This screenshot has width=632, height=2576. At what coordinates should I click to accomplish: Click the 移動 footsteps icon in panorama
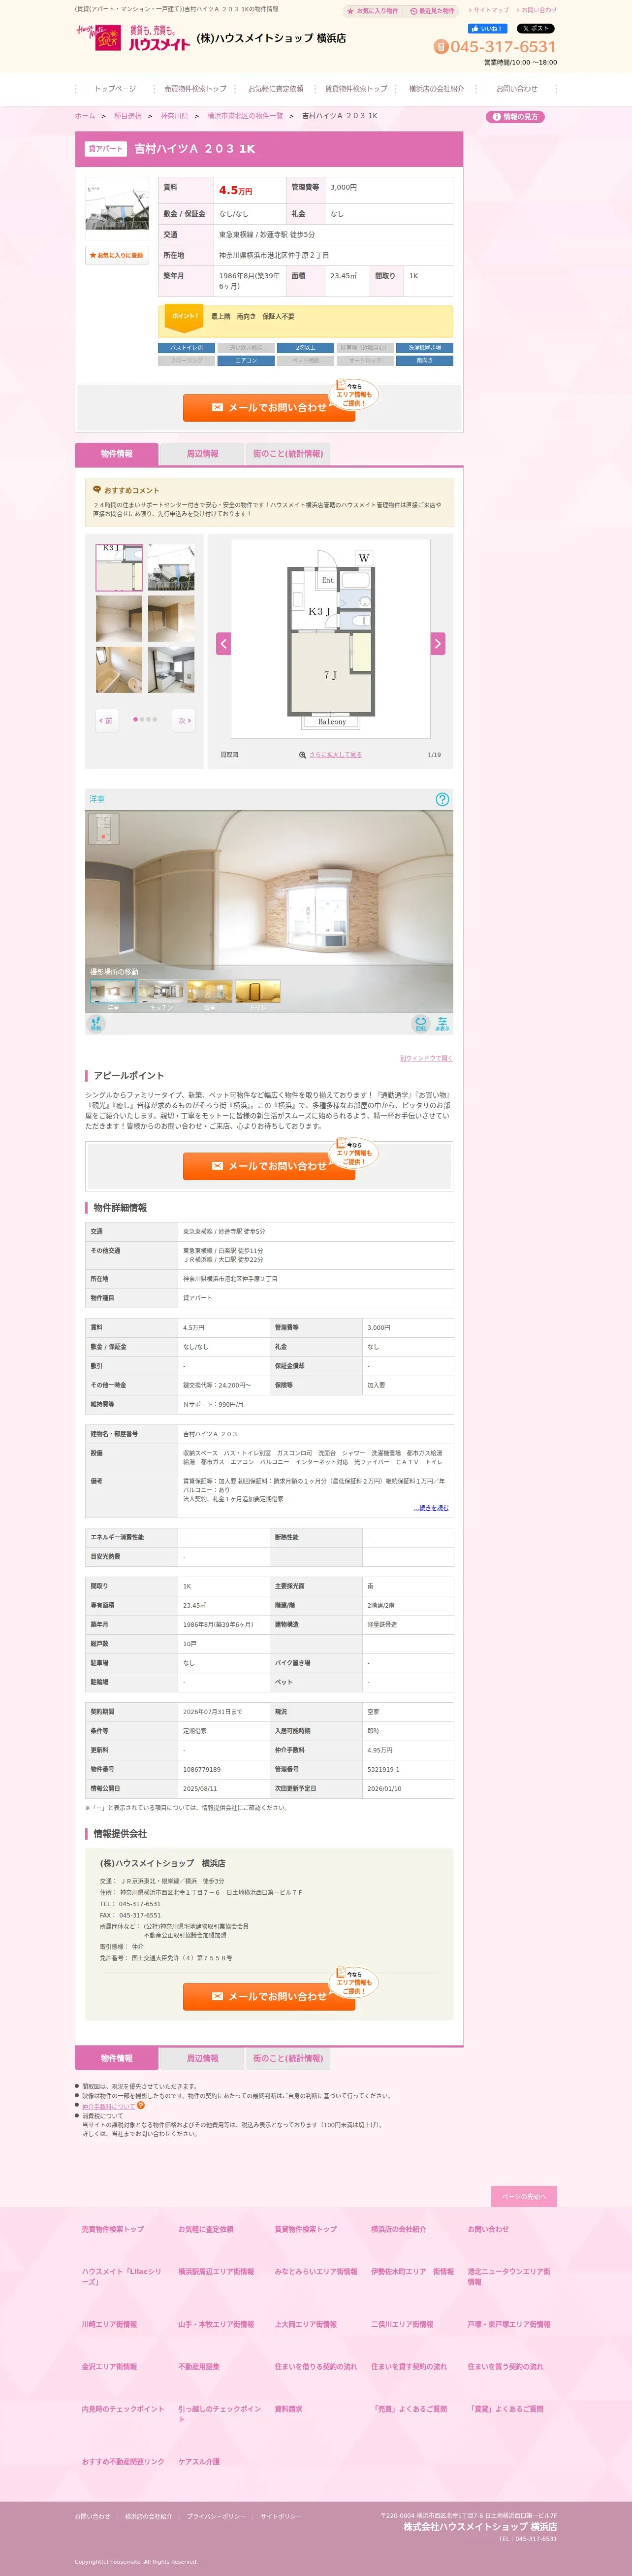tap(95, 1024)
